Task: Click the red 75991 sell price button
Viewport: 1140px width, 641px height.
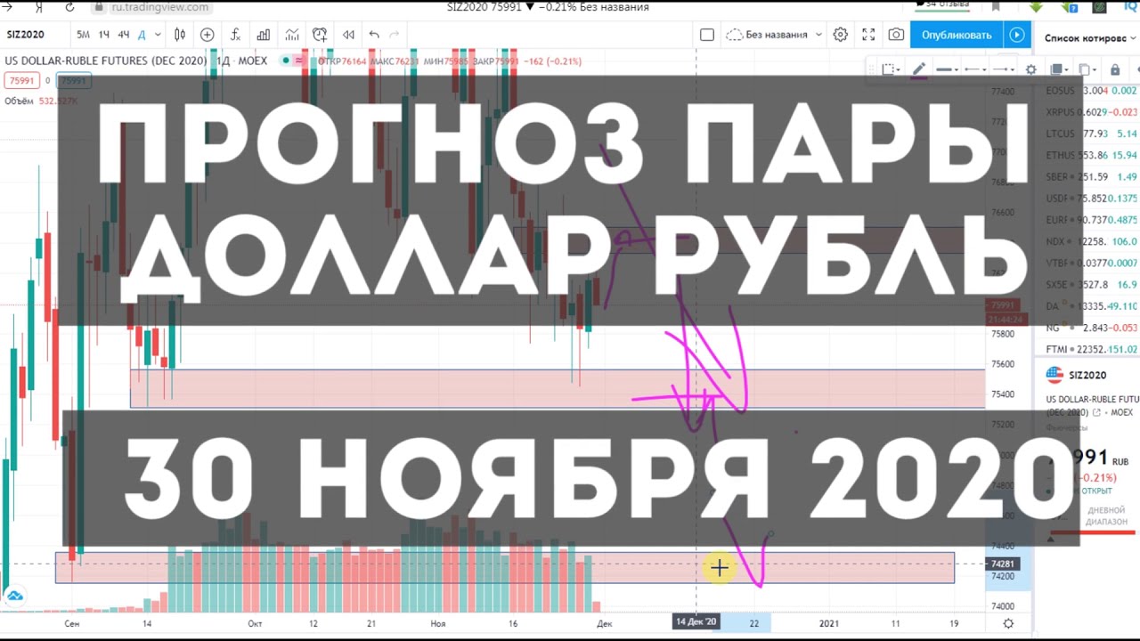Action: [x=20, y=81]
